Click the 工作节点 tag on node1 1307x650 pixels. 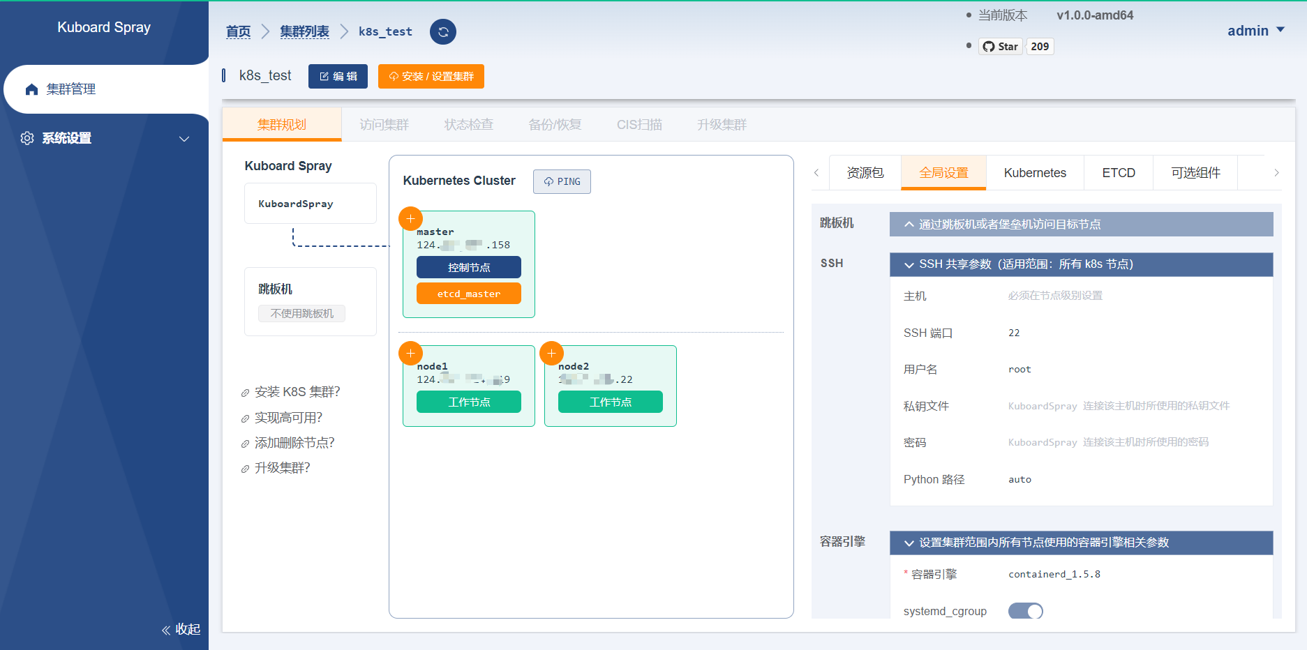pos(469,402)
